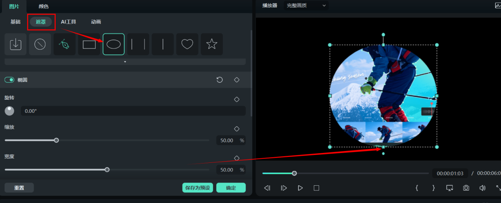Expand more mask shapes arrow
The image size is (501, 203).
point(125,62)
